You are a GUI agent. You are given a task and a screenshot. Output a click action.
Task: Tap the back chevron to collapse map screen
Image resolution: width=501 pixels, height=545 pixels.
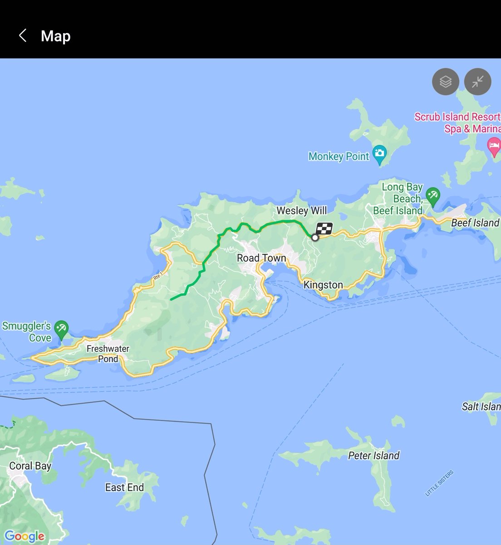coord(22,35)
